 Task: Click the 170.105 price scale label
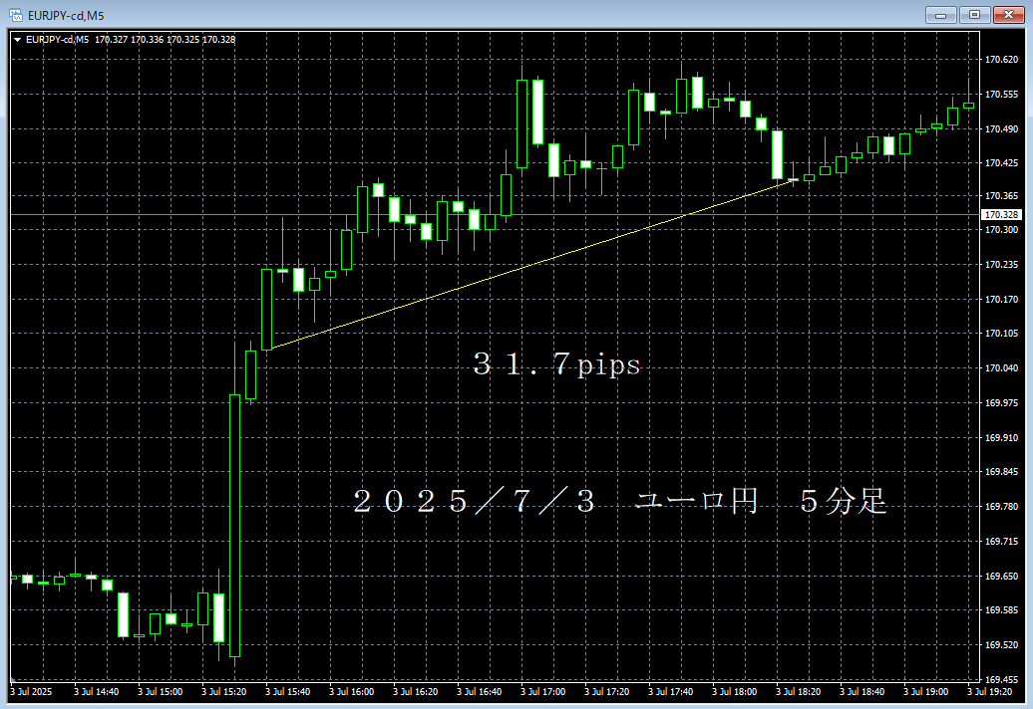click(x=1001, y=334)
